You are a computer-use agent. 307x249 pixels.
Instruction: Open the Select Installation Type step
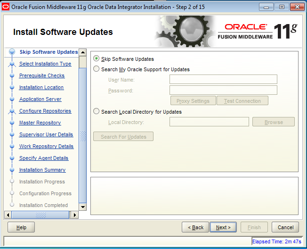45,64
